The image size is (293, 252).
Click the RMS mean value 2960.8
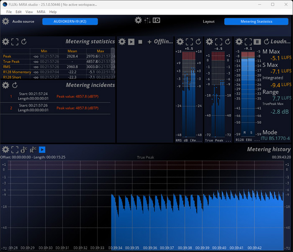point(72,67)
